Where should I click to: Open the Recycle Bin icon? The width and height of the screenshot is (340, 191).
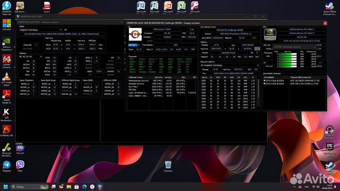pyautogui.click(x=168, y=165)
